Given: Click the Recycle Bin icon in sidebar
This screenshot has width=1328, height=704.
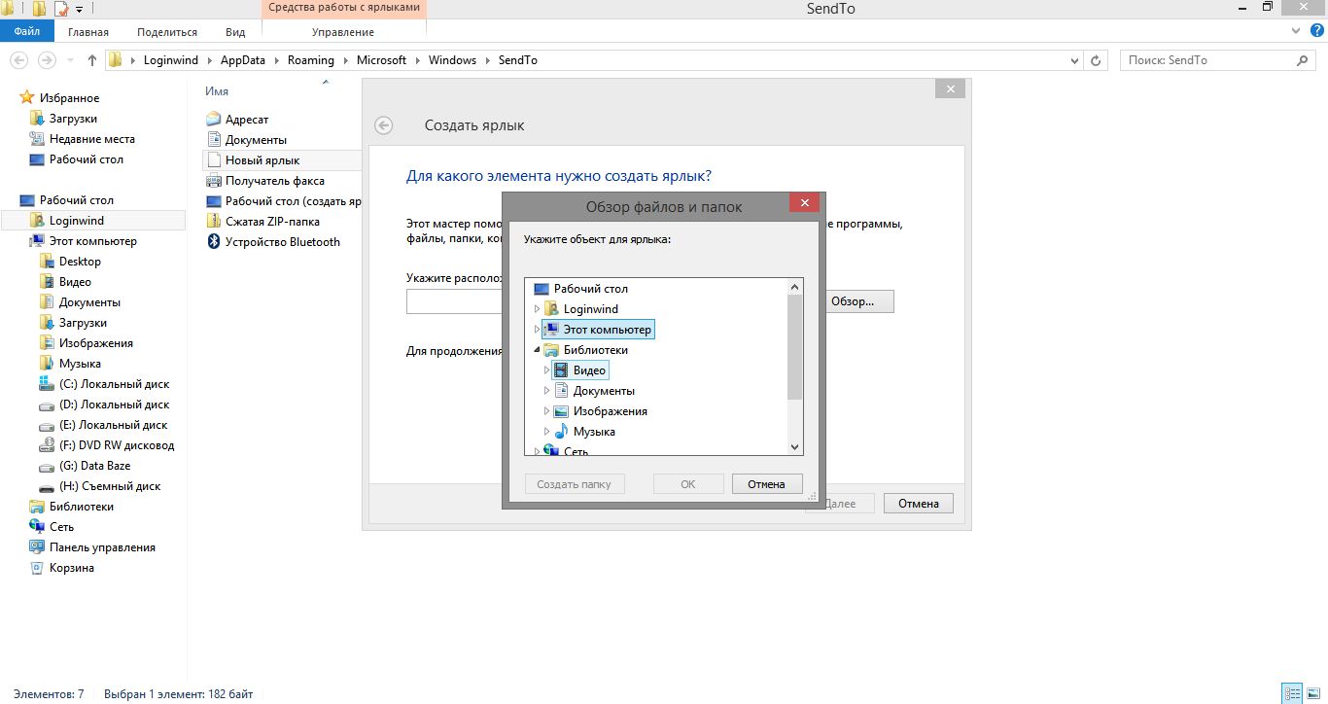Looking at the screenshot, I should (x=37, y=568).
